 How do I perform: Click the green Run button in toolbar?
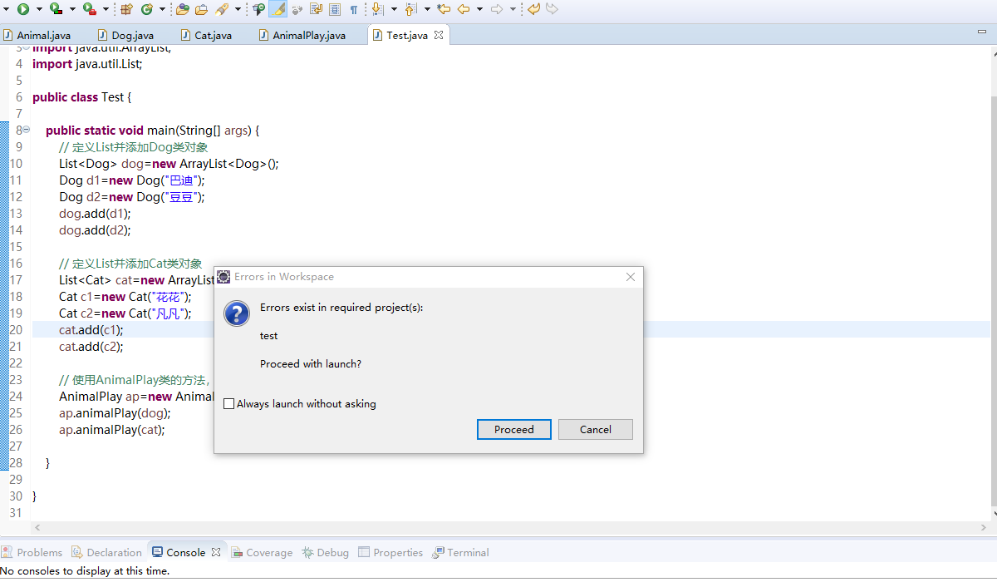[x=22, y=9]
